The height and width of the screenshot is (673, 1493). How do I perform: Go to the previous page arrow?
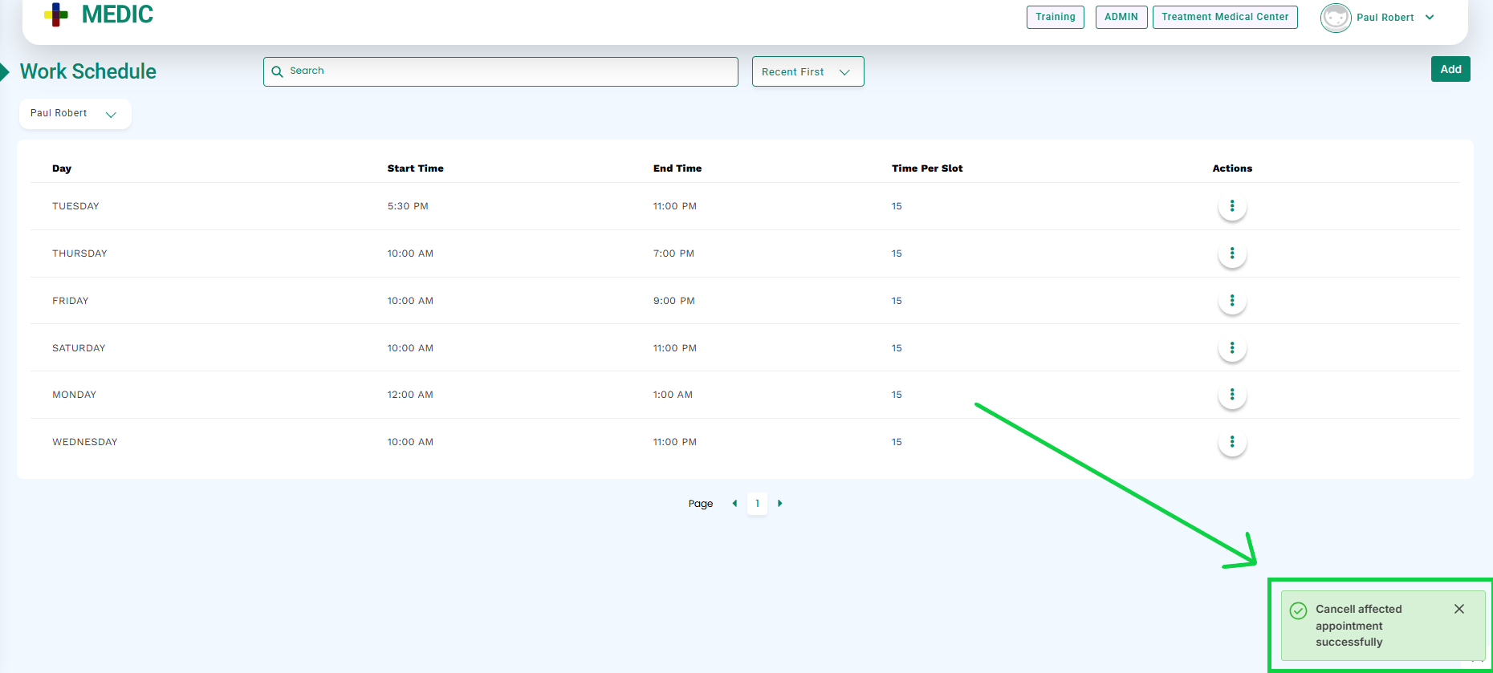pyautogui.click(x=734, y=504)
